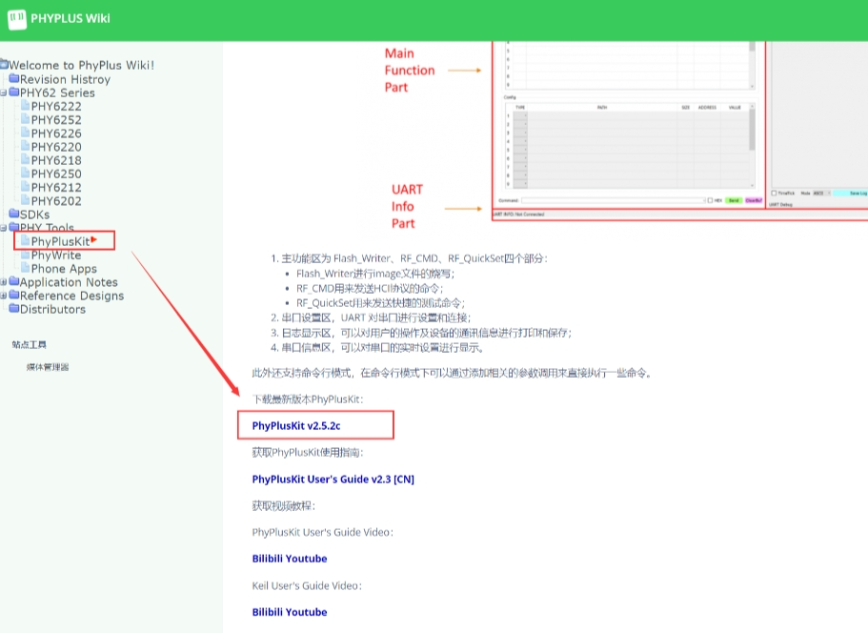Open PhyPlusKit User's Guide v2.3 [CN]
Screen dimensions: 868x633
pyautogui.click(x=333, y=480)
